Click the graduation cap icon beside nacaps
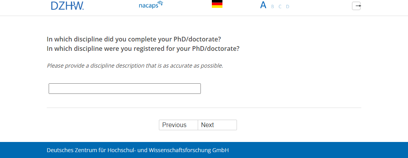The width and height of the screenshot is (408, 158). pyautogui.click(x=160, y=4)
